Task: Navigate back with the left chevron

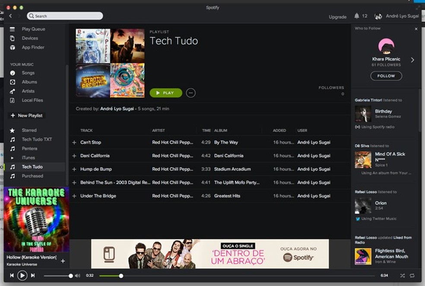Action: click(x=10, y=16)
